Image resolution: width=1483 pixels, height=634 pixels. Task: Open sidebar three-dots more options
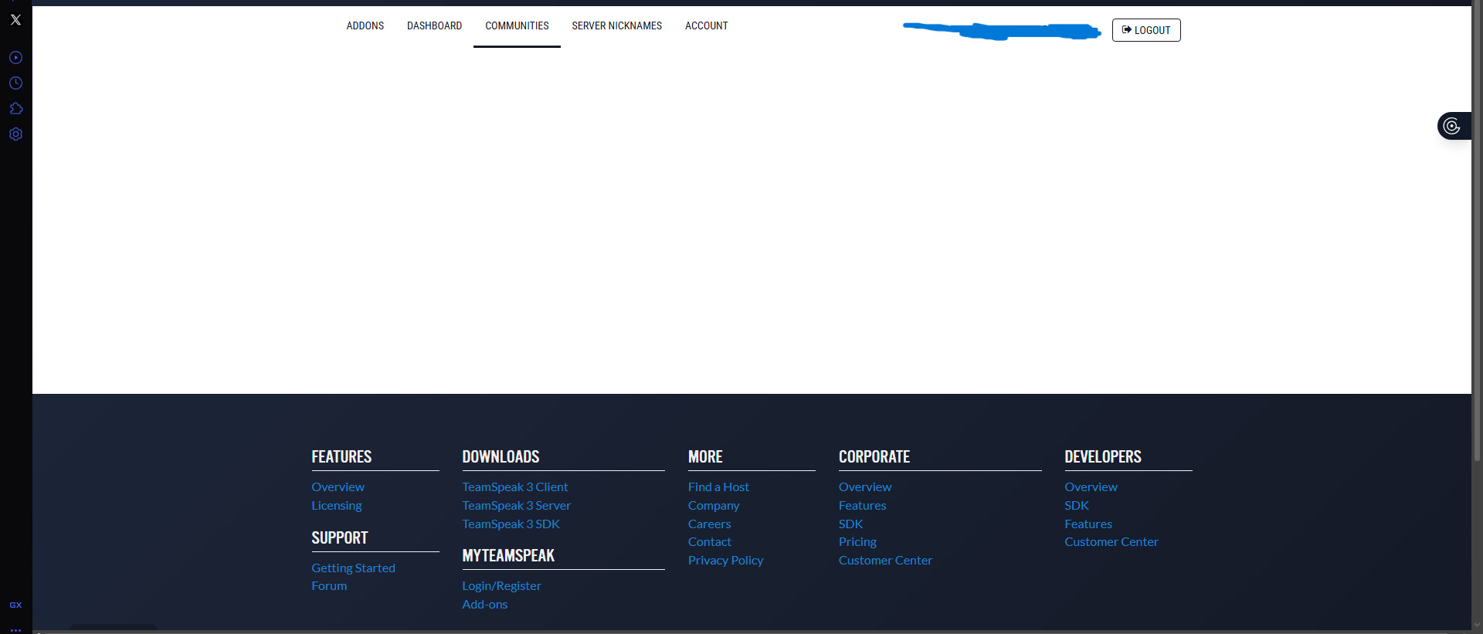[15, 629]
